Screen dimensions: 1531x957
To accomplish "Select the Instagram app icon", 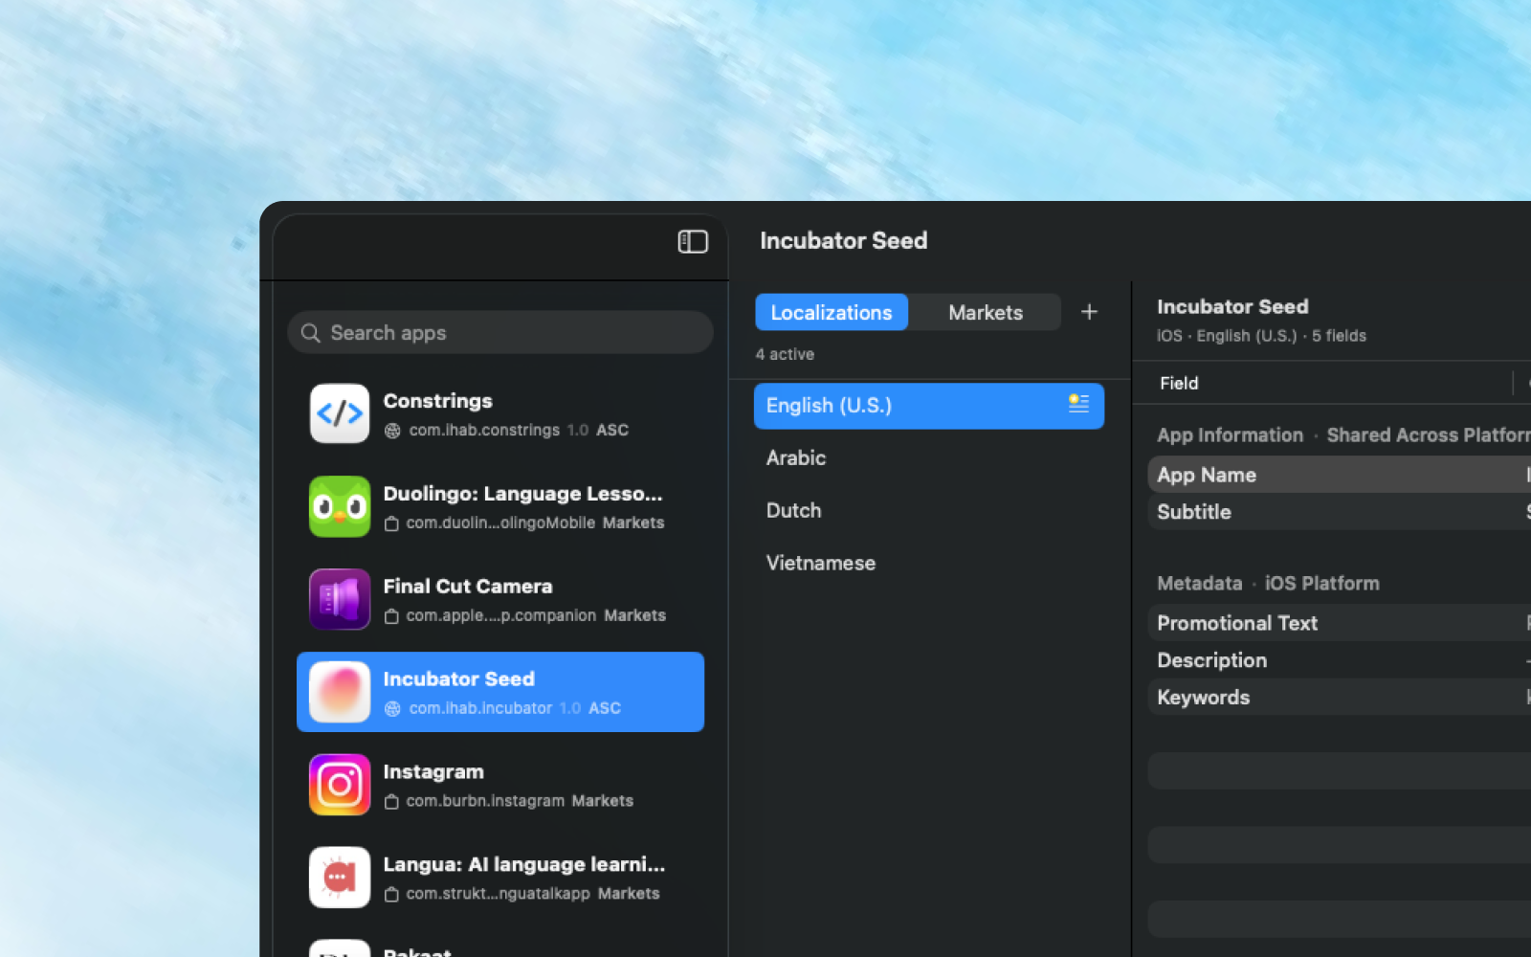I will [340, 785].
